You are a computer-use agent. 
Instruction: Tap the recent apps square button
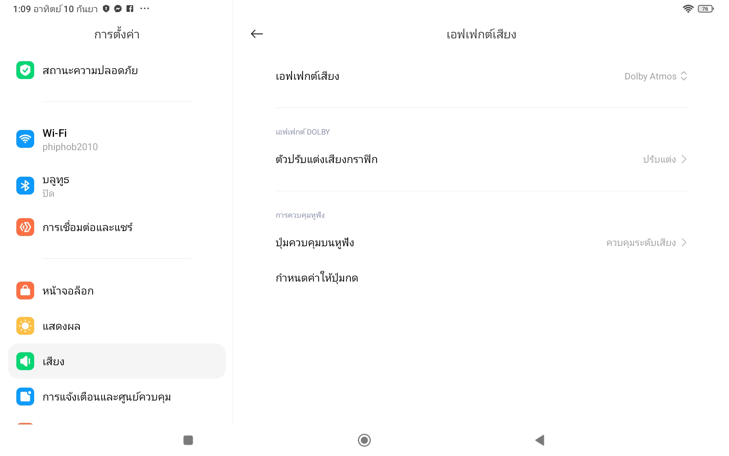click(x=188, y=440)
